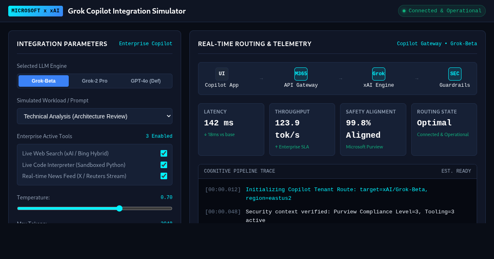This screenshot has width=494, height=259.
Task: Click the 18ms vs base latency note
Action: (x=219, y=134)
